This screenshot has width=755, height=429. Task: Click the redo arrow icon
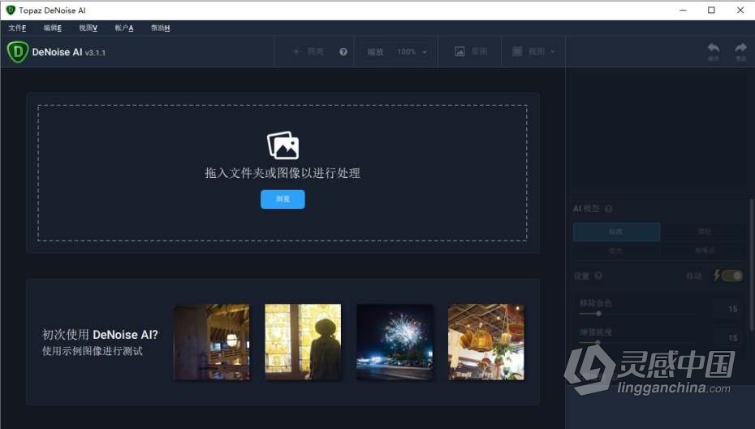(x=740, y=49)
